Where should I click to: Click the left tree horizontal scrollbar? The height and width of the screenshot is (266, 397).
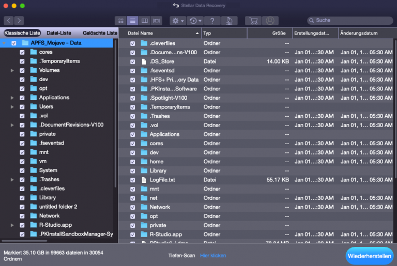(25, 241)
